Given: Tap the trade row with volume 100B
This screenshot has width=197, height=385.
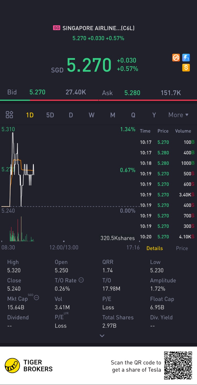Looking at the screenshot, I should (167, 142).
